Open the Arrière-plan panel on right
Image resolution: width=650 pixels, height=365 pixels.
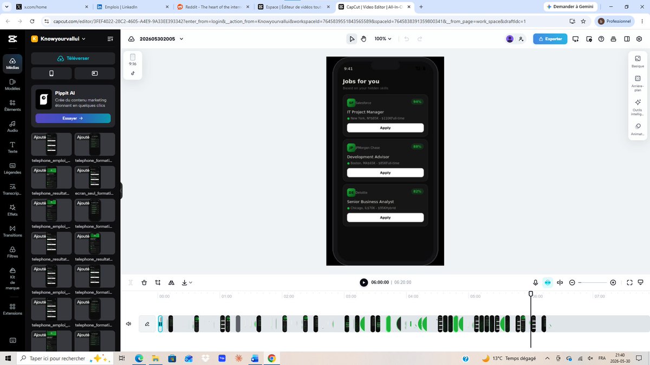(638, 83)
